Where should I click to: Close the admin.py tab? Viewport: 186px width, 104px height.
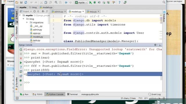pyautogui.click(x=65, y=12)
